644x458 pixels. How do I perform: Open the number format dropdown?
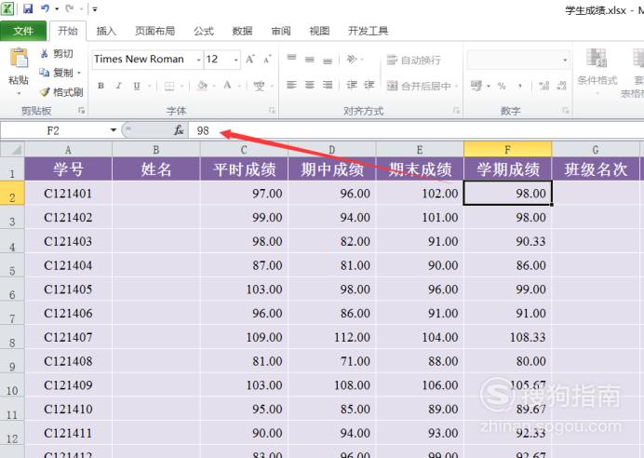[x=565, y=60]
